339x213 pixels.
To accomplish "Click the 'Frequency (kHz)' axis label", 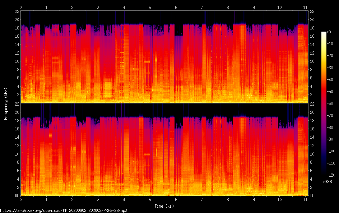I will pos(6,103).
